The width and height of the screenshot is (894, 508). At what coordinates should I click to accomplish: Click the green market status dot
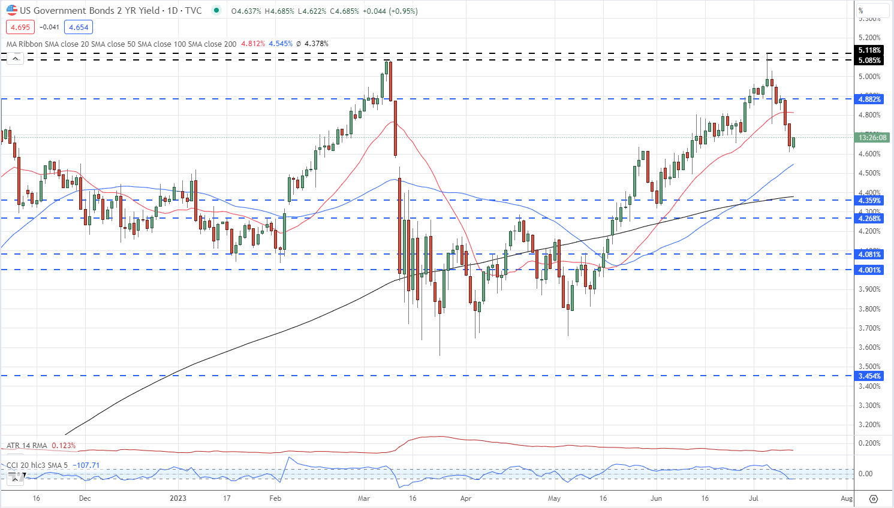tap(216, 10)
